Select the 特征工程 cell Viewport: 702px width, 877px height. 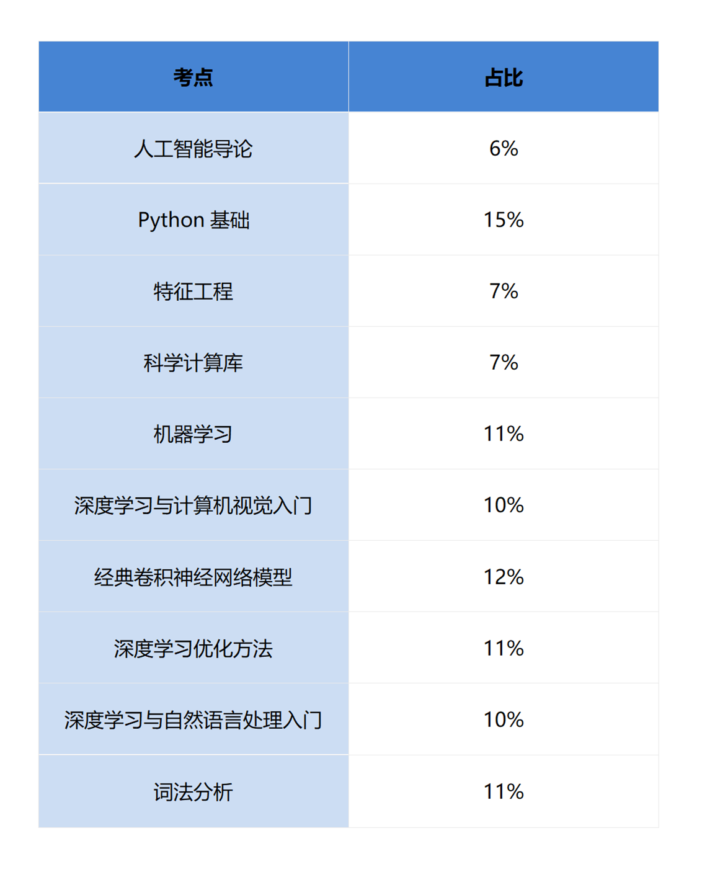[193, 291]
